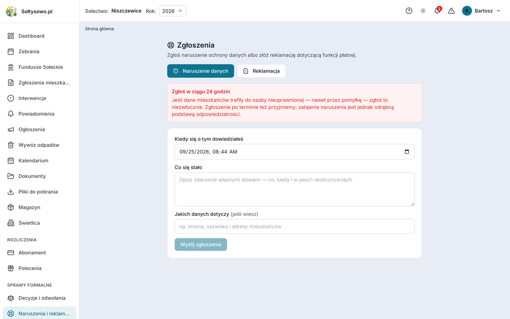This screenshot has height=319, width=510.
Task: Switch to the Naruszenie danych tab
Action: [x=201, y=71]
